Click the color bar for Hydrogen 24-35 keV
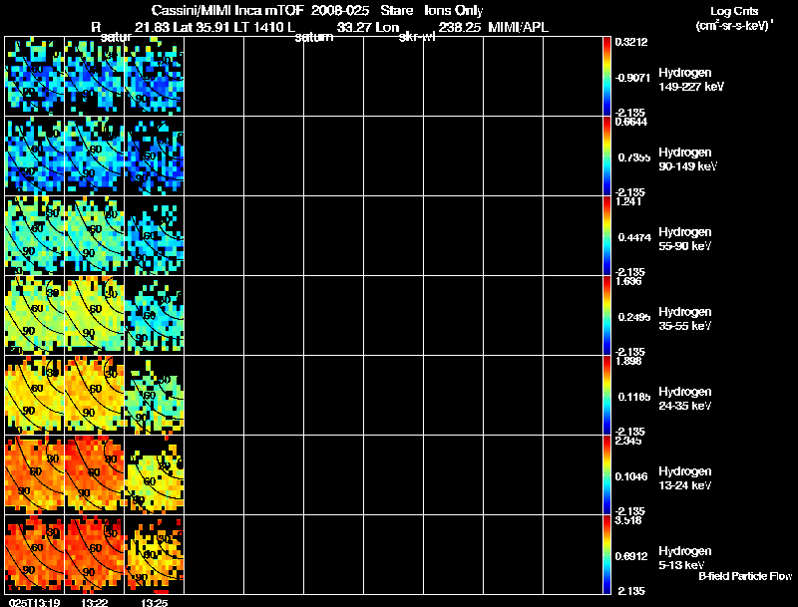798x607 pixels. [606, 396]
